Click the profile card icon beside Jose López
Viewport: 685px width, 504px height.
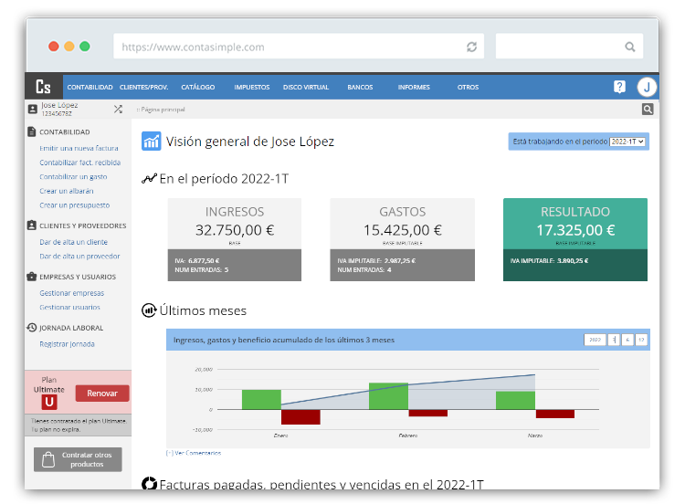(32, 109)
